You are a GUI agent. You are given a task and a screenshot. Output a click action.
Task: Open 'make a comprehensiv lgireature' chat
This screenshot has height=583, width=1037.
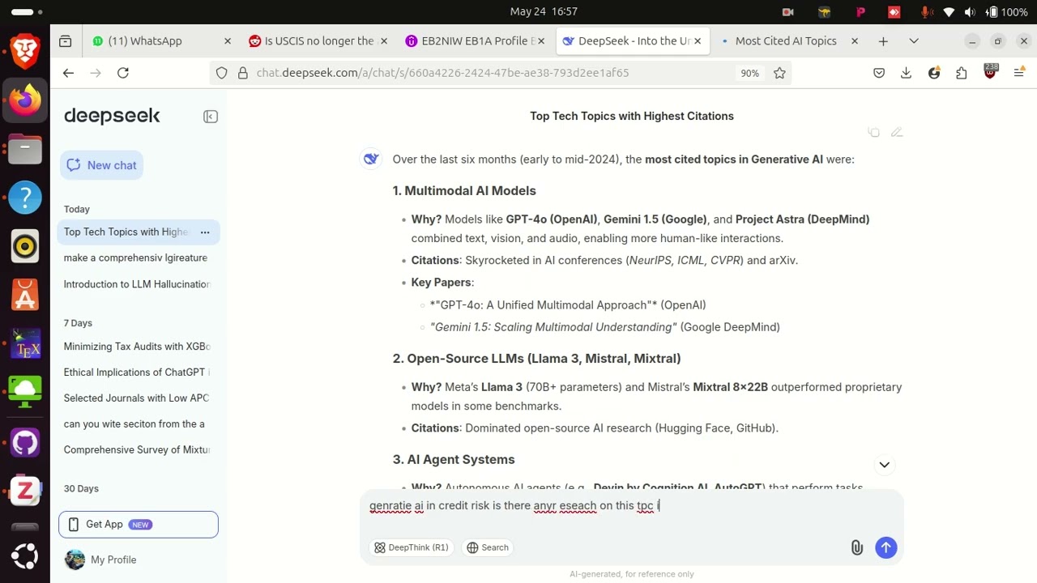(135, 257)
